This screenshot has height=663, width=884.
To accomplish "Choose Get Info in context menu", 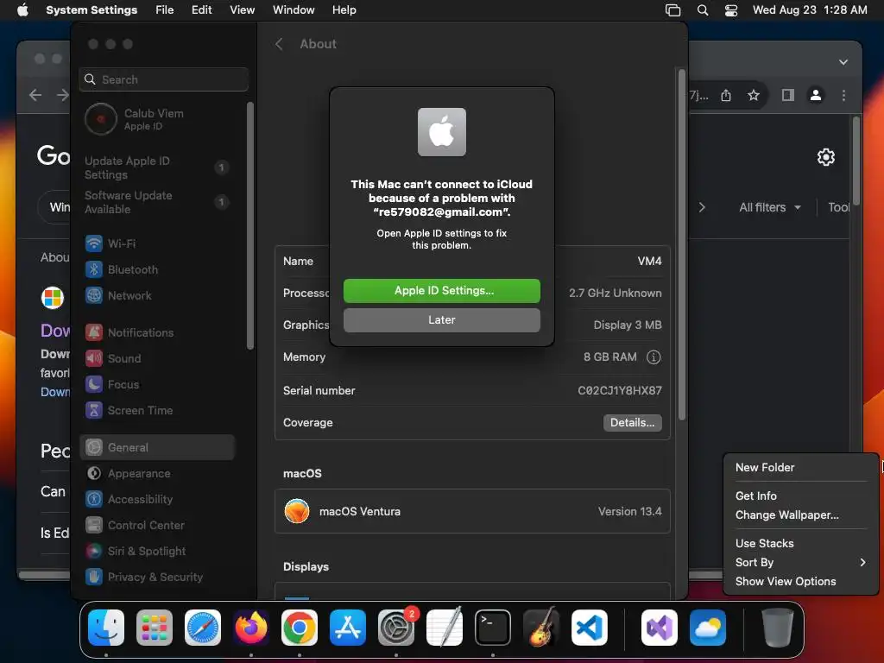I will pyautogui.click(x=800, y=496).
